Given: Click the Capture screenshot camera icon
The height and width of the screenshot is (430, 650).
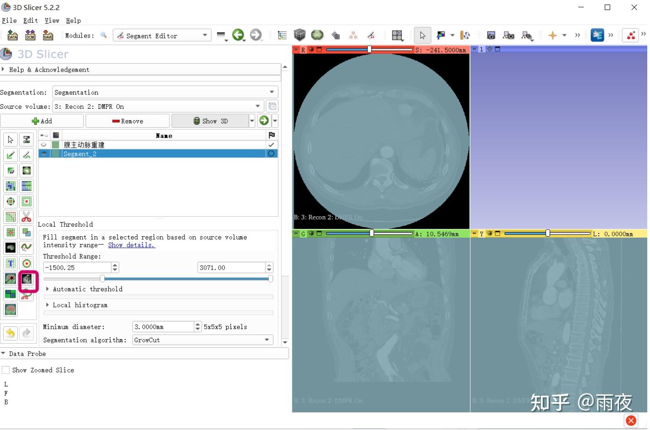Looking at the screenshot, I should point(491,35).
